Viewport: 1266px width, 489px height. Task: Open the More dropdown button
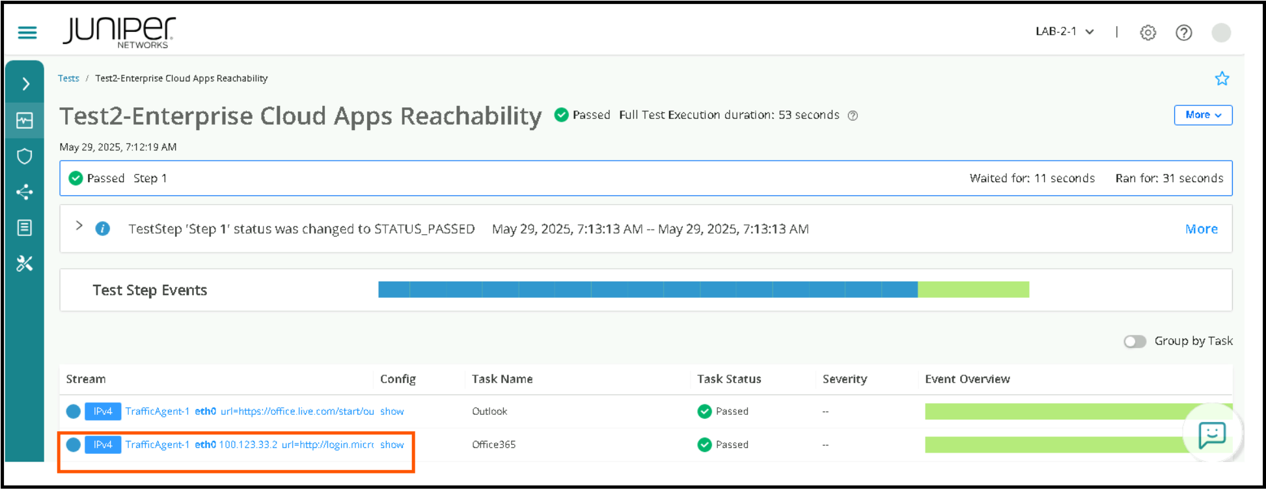pyautogui.click(x=1202, y=115)
